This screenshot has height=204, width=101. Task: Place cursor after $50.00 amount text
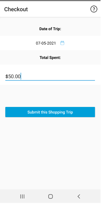(x=21, y=76)
